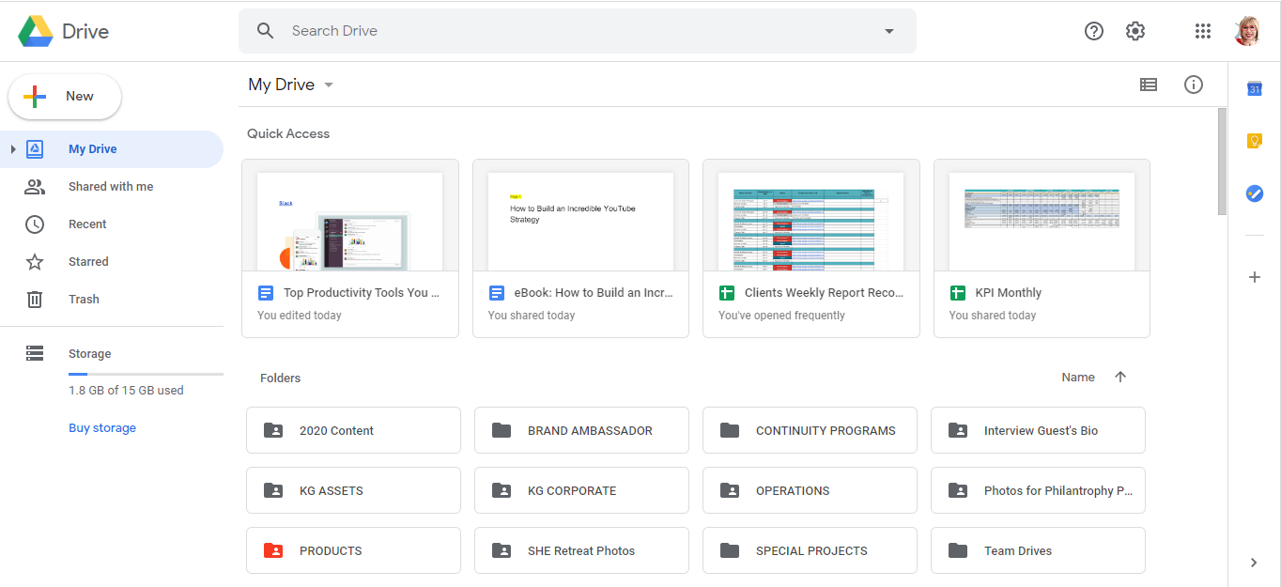The width and height of the screenshot is (1281, 587).
Task: Open Google Keep from the right side panel
Action: (1255, 140)
